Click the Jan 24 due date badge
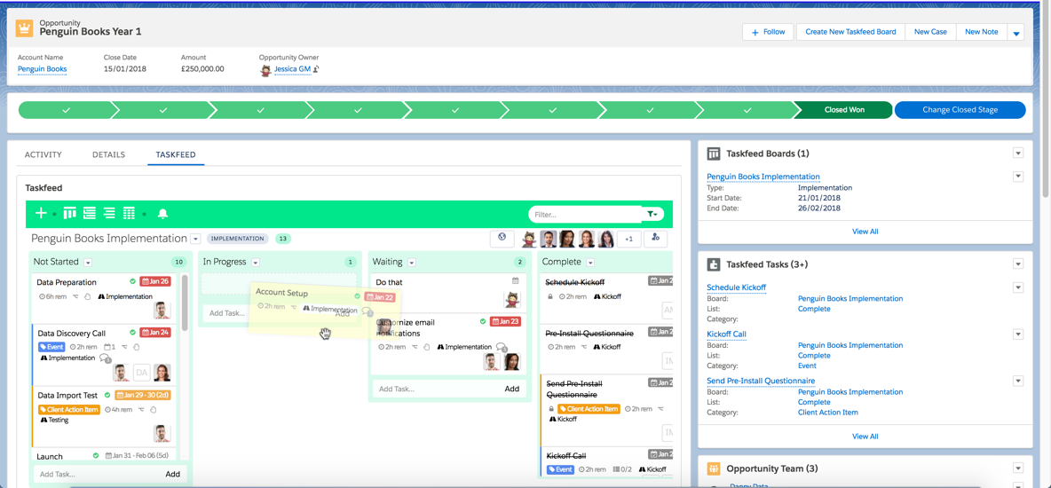1051x488 pixels. point(154,333)
